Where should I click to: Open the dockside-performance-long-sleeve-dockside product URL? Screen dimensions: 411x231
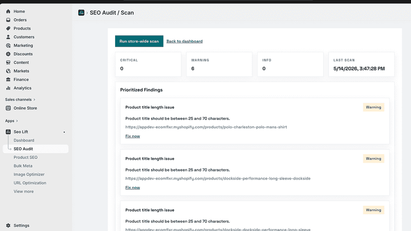click(x=218, y=178)
